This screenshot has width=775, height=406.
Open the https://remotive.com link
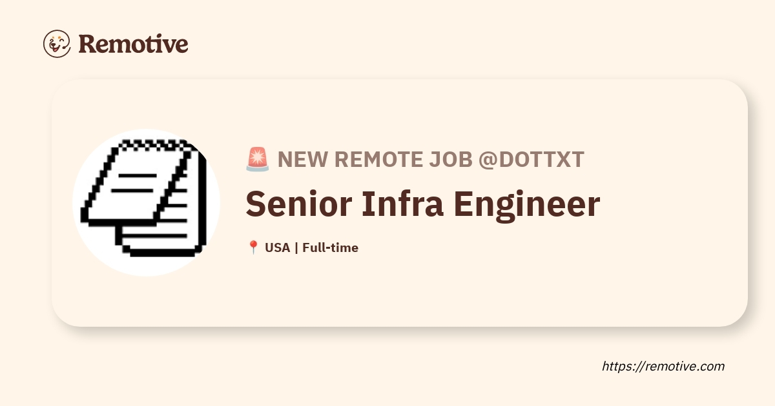pyautogui.click(x=663, y=366)
